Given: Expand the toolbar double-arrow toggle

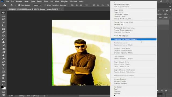Looking at the screenshot, I should pos(2,8).
